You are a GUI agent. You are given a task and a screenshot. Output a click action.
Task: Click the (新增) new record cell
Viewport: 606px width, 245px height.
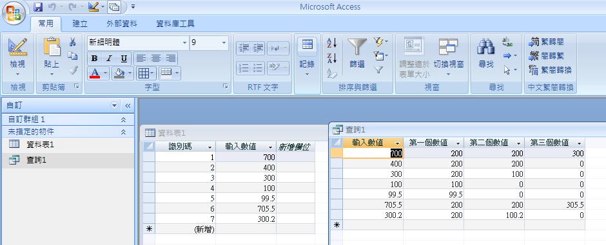point(186,229)
